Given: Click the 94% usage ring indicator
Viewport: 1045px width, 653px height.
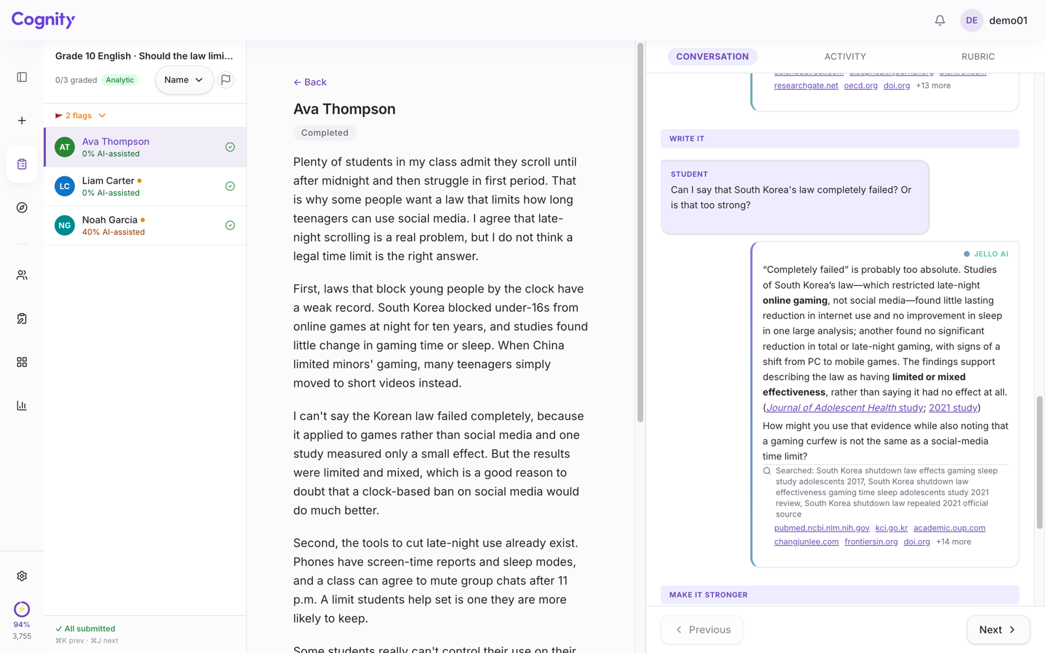Looking at the screenshot, I should coord(22,609).
